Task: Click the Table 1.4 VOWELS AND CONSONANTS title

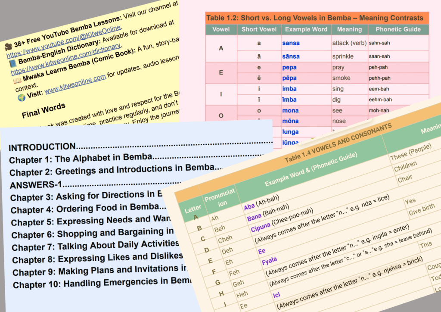Action: point(338,143)
